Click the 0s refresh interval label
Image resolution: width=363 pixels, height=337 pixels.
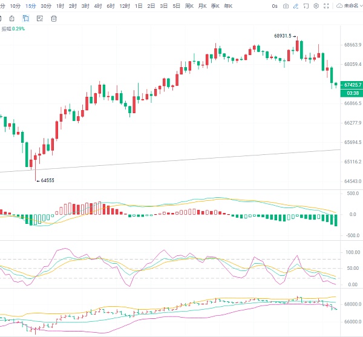click(275, 6)
